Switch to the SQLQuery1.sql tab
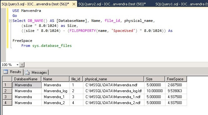Screen dimensions: 208x115 [x=181, y=4]
